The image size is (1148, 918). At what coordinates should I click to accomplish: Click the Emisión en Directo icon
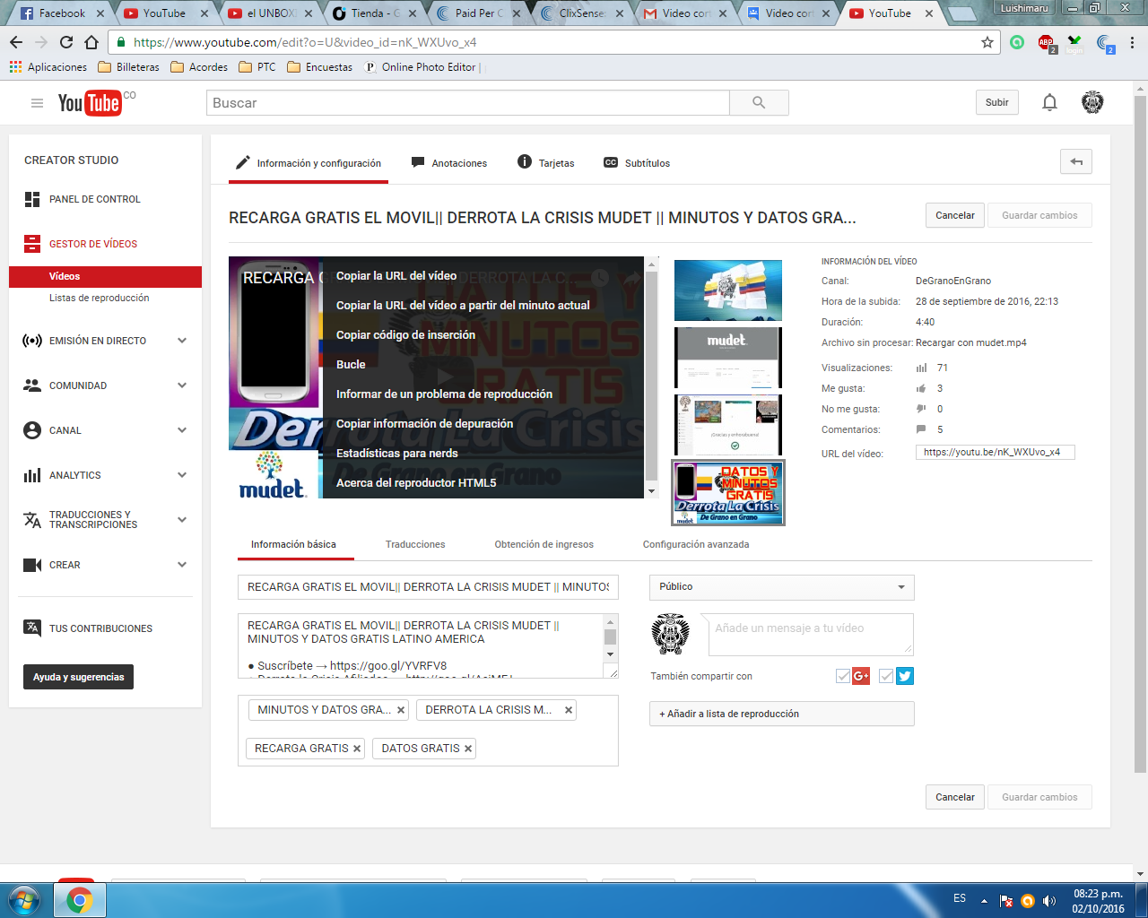pyautogui.click(x=32, y=341)
